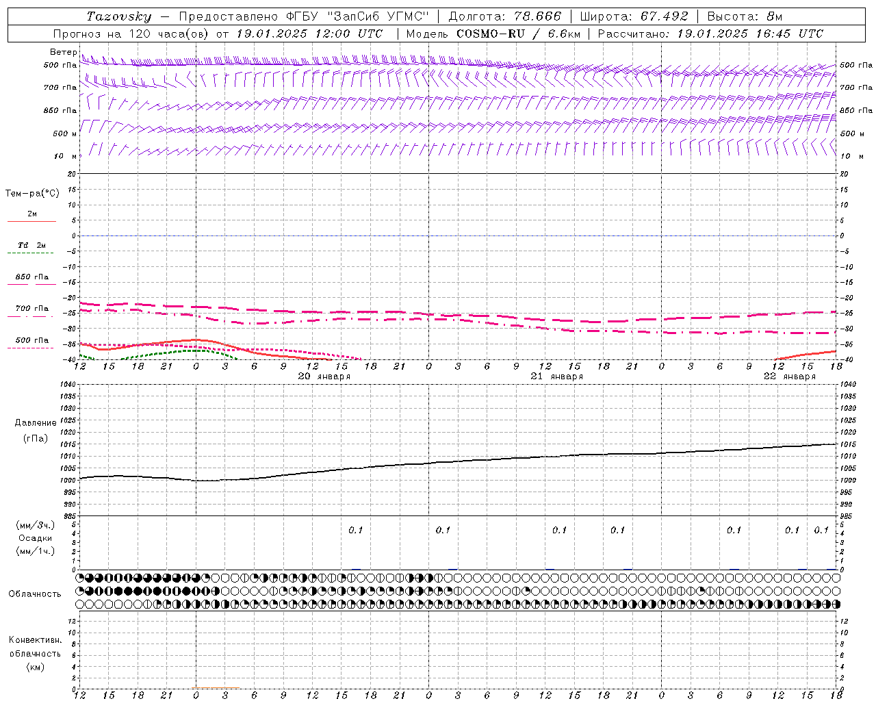Click the "12" label on the left convective cloud axis
The image size is (876, 701).
[72, 621]
